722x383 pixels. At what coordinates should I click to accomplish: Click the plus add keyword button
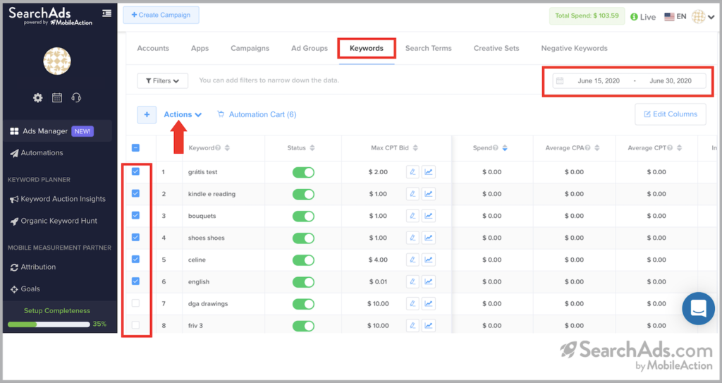147,114
